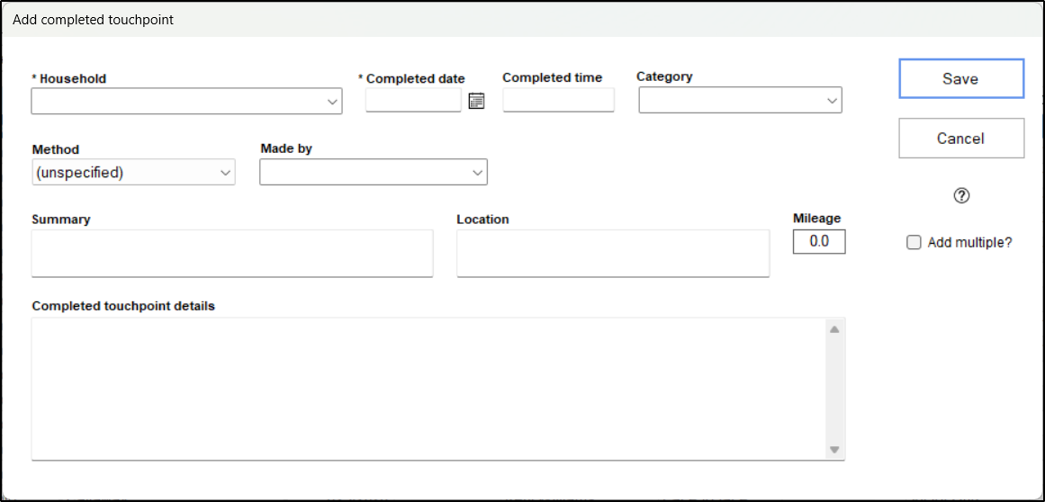Viewport: 1045px width, 502px height.
Task: Click the question mark help icon
Action: point(960,196)
